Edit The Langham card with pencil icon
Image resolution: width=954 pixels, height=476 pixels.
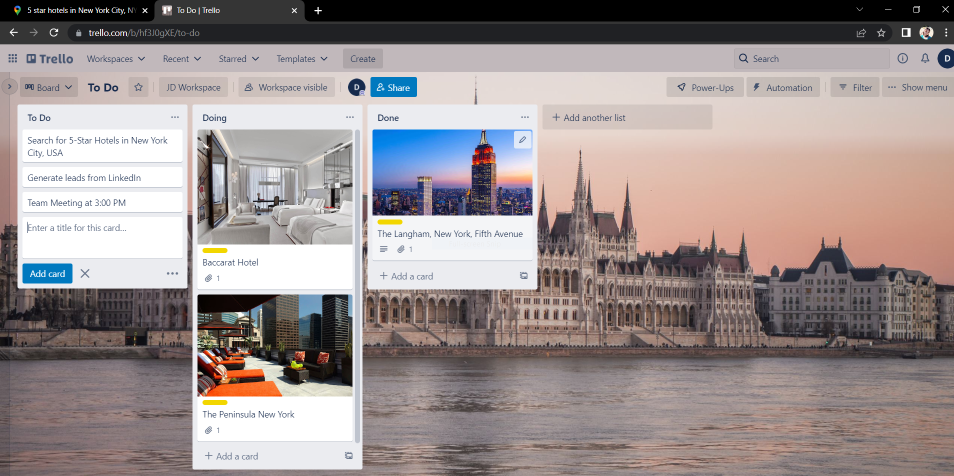pyautogui.click(x=522, y=139)
